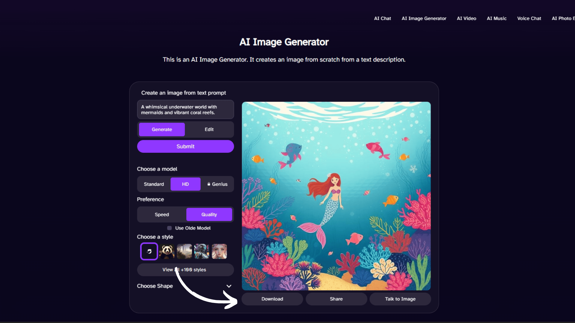Viewport: 575px width, 323px height.
Task: Download the generated mermaid image
Action: (x=272, y=299)
